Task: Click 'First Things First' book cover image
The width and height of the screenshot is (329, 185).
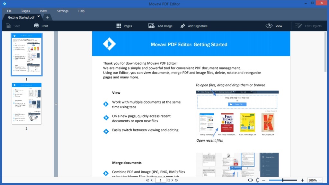Action: [227, 123]
